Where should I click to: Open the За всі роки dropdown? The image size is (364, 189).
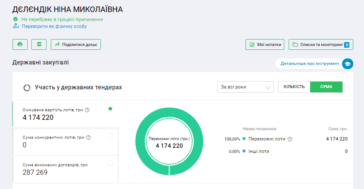(245, 87)
